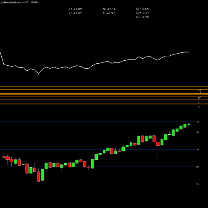
Task: Click the 42 price axis label
Action: (198, 122)
